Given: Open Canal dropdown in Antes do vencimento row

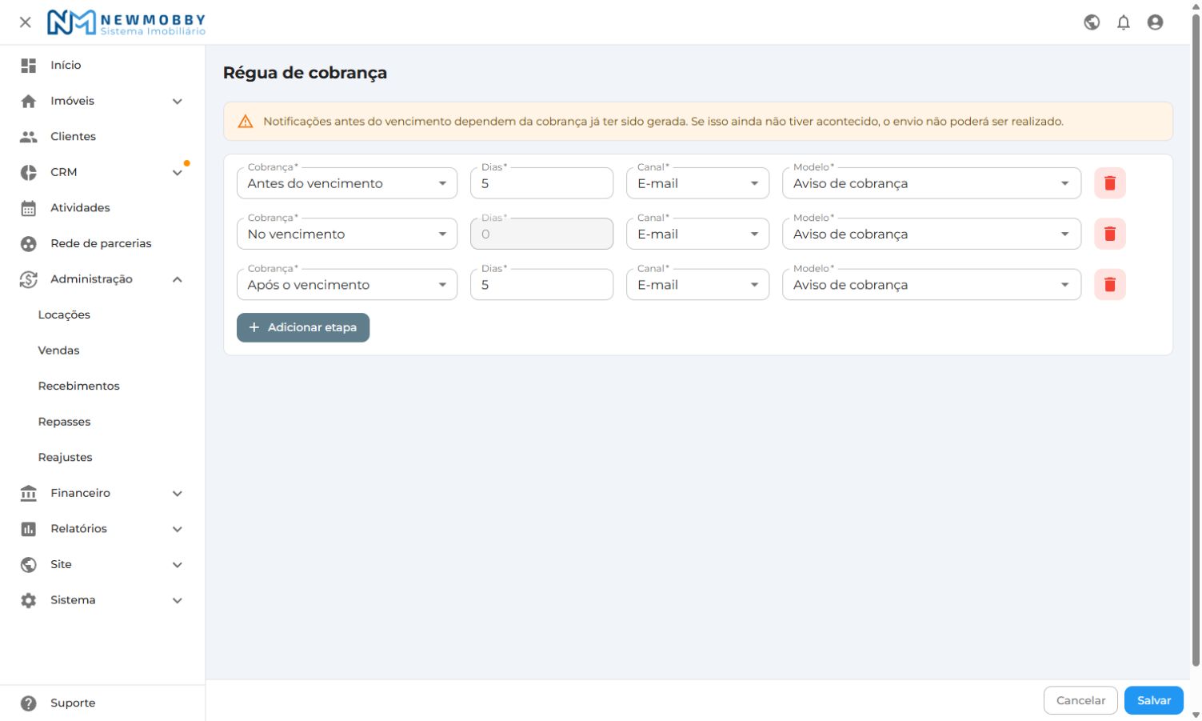Looking at the screenshot, I should (x=697, y=183).
